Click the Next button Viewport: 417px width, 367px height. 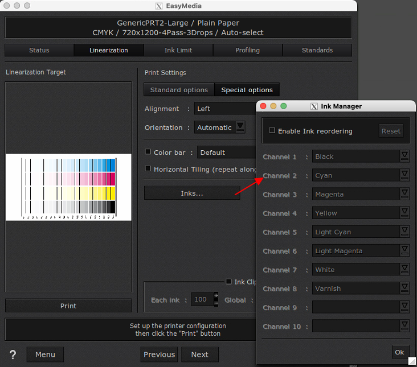[199, 354]
